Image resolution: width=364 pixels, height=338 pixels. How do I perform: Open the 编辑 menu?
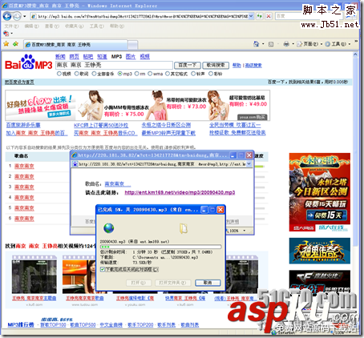[31, 26]
